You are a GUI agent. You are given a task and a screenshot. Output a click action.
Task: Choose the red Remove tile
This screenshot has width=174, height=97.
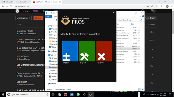click(104, 51)
